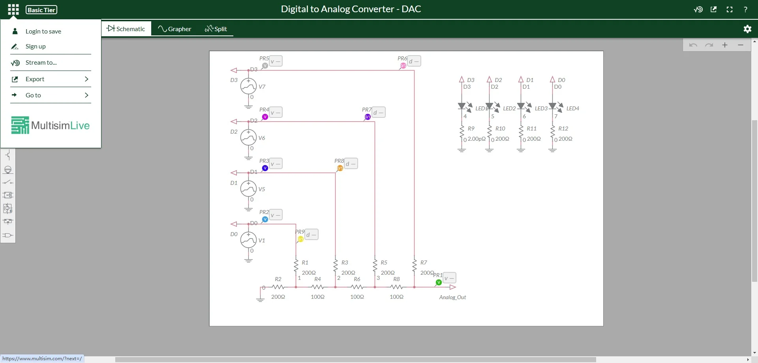Screen dimensions: 758x363
Task: Switch to the Grapher tab
Action: pyautogui.click(x=175, y=28)
